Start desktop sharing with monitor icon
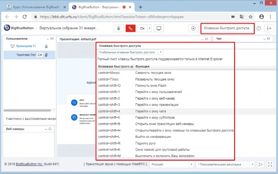This screenshot has height=174, width=278. tap(158, 28)
